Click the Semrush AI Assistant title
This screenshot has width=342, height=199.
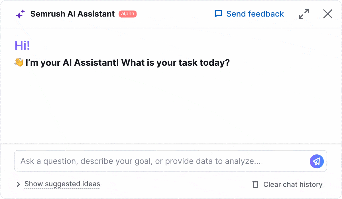[72, 14]
